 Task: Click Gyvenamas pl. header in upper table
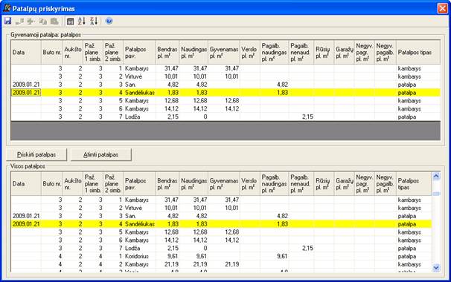[x=224, y=53]
